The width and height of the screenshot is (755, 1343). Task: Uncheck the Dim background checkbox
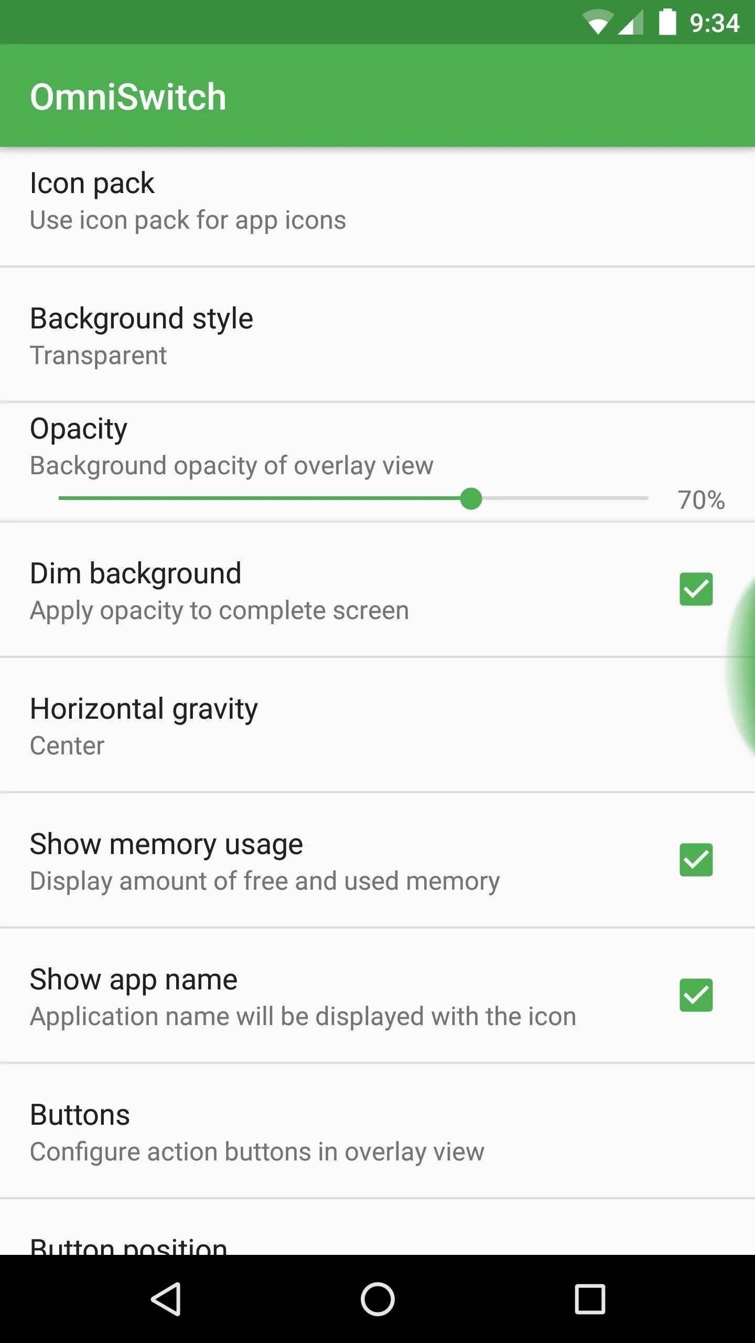point(696,589)
